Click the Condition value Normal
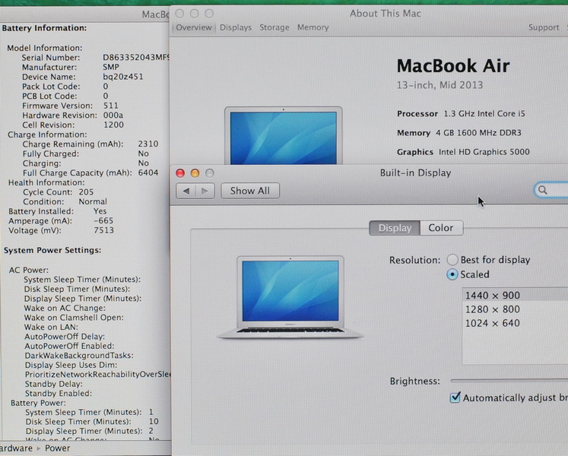The width and height of the screenshot is (568, 456). click(93, 201)
